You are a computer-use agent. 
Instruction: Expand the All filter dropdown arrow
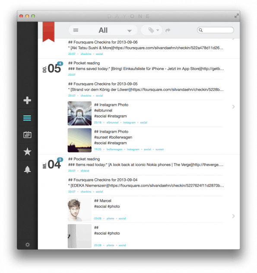pos(130,31)
